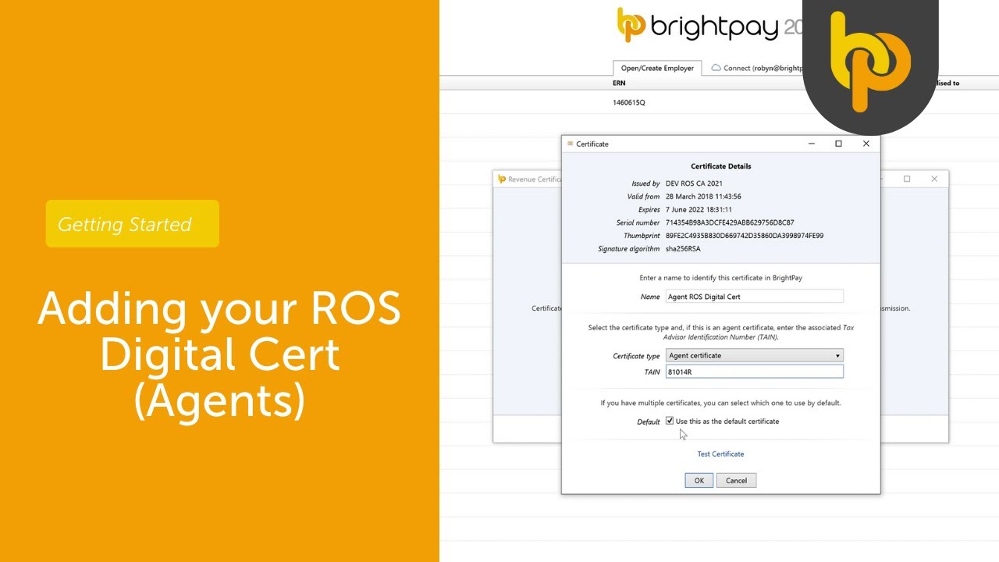This screenshot has height=562, width=999.
Task: Close the Certificate dialog window
Action: tap(866, 144)
